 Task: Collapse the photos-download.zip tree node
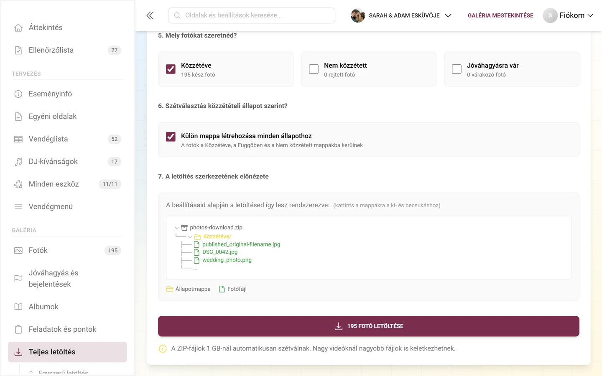177,228
